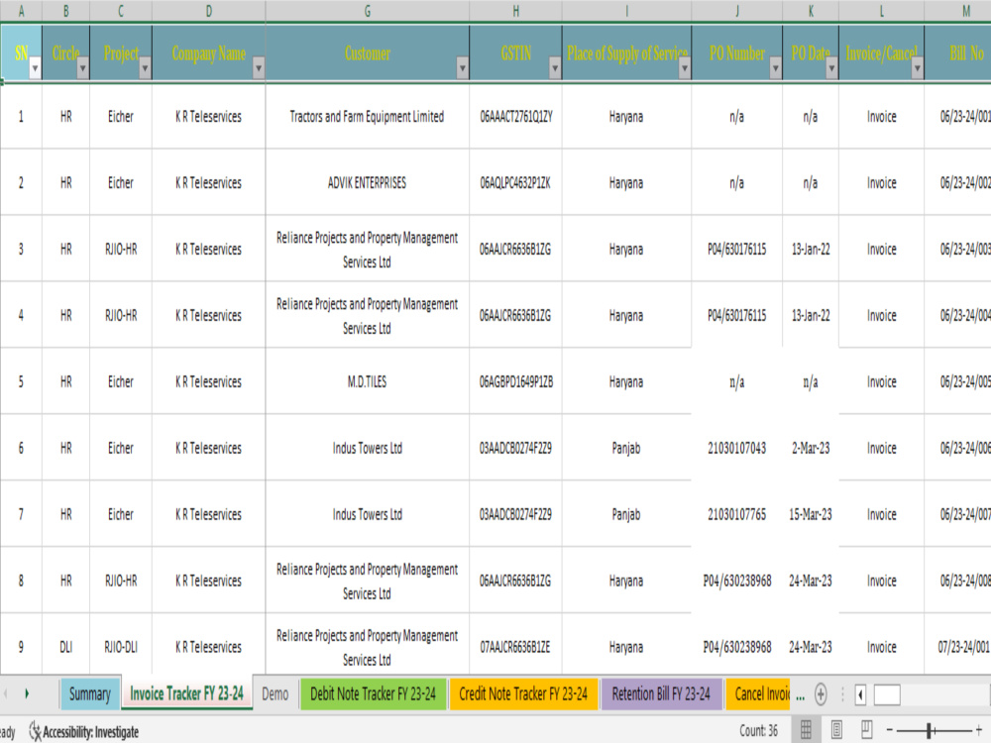Open the GSTIN column filter dropdown

point(554,67)
